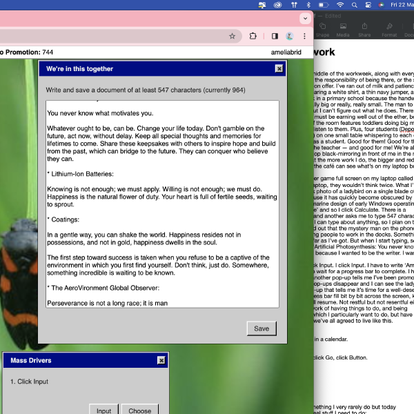Click the menu bar date and time

click(x=402, y=5)
